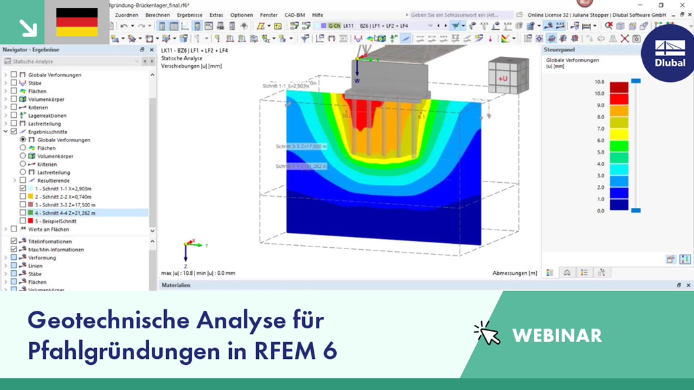Check the Schnitt 2-2 X=0,740m checkbox
694x390 pixels.
[x=22, y=196]
